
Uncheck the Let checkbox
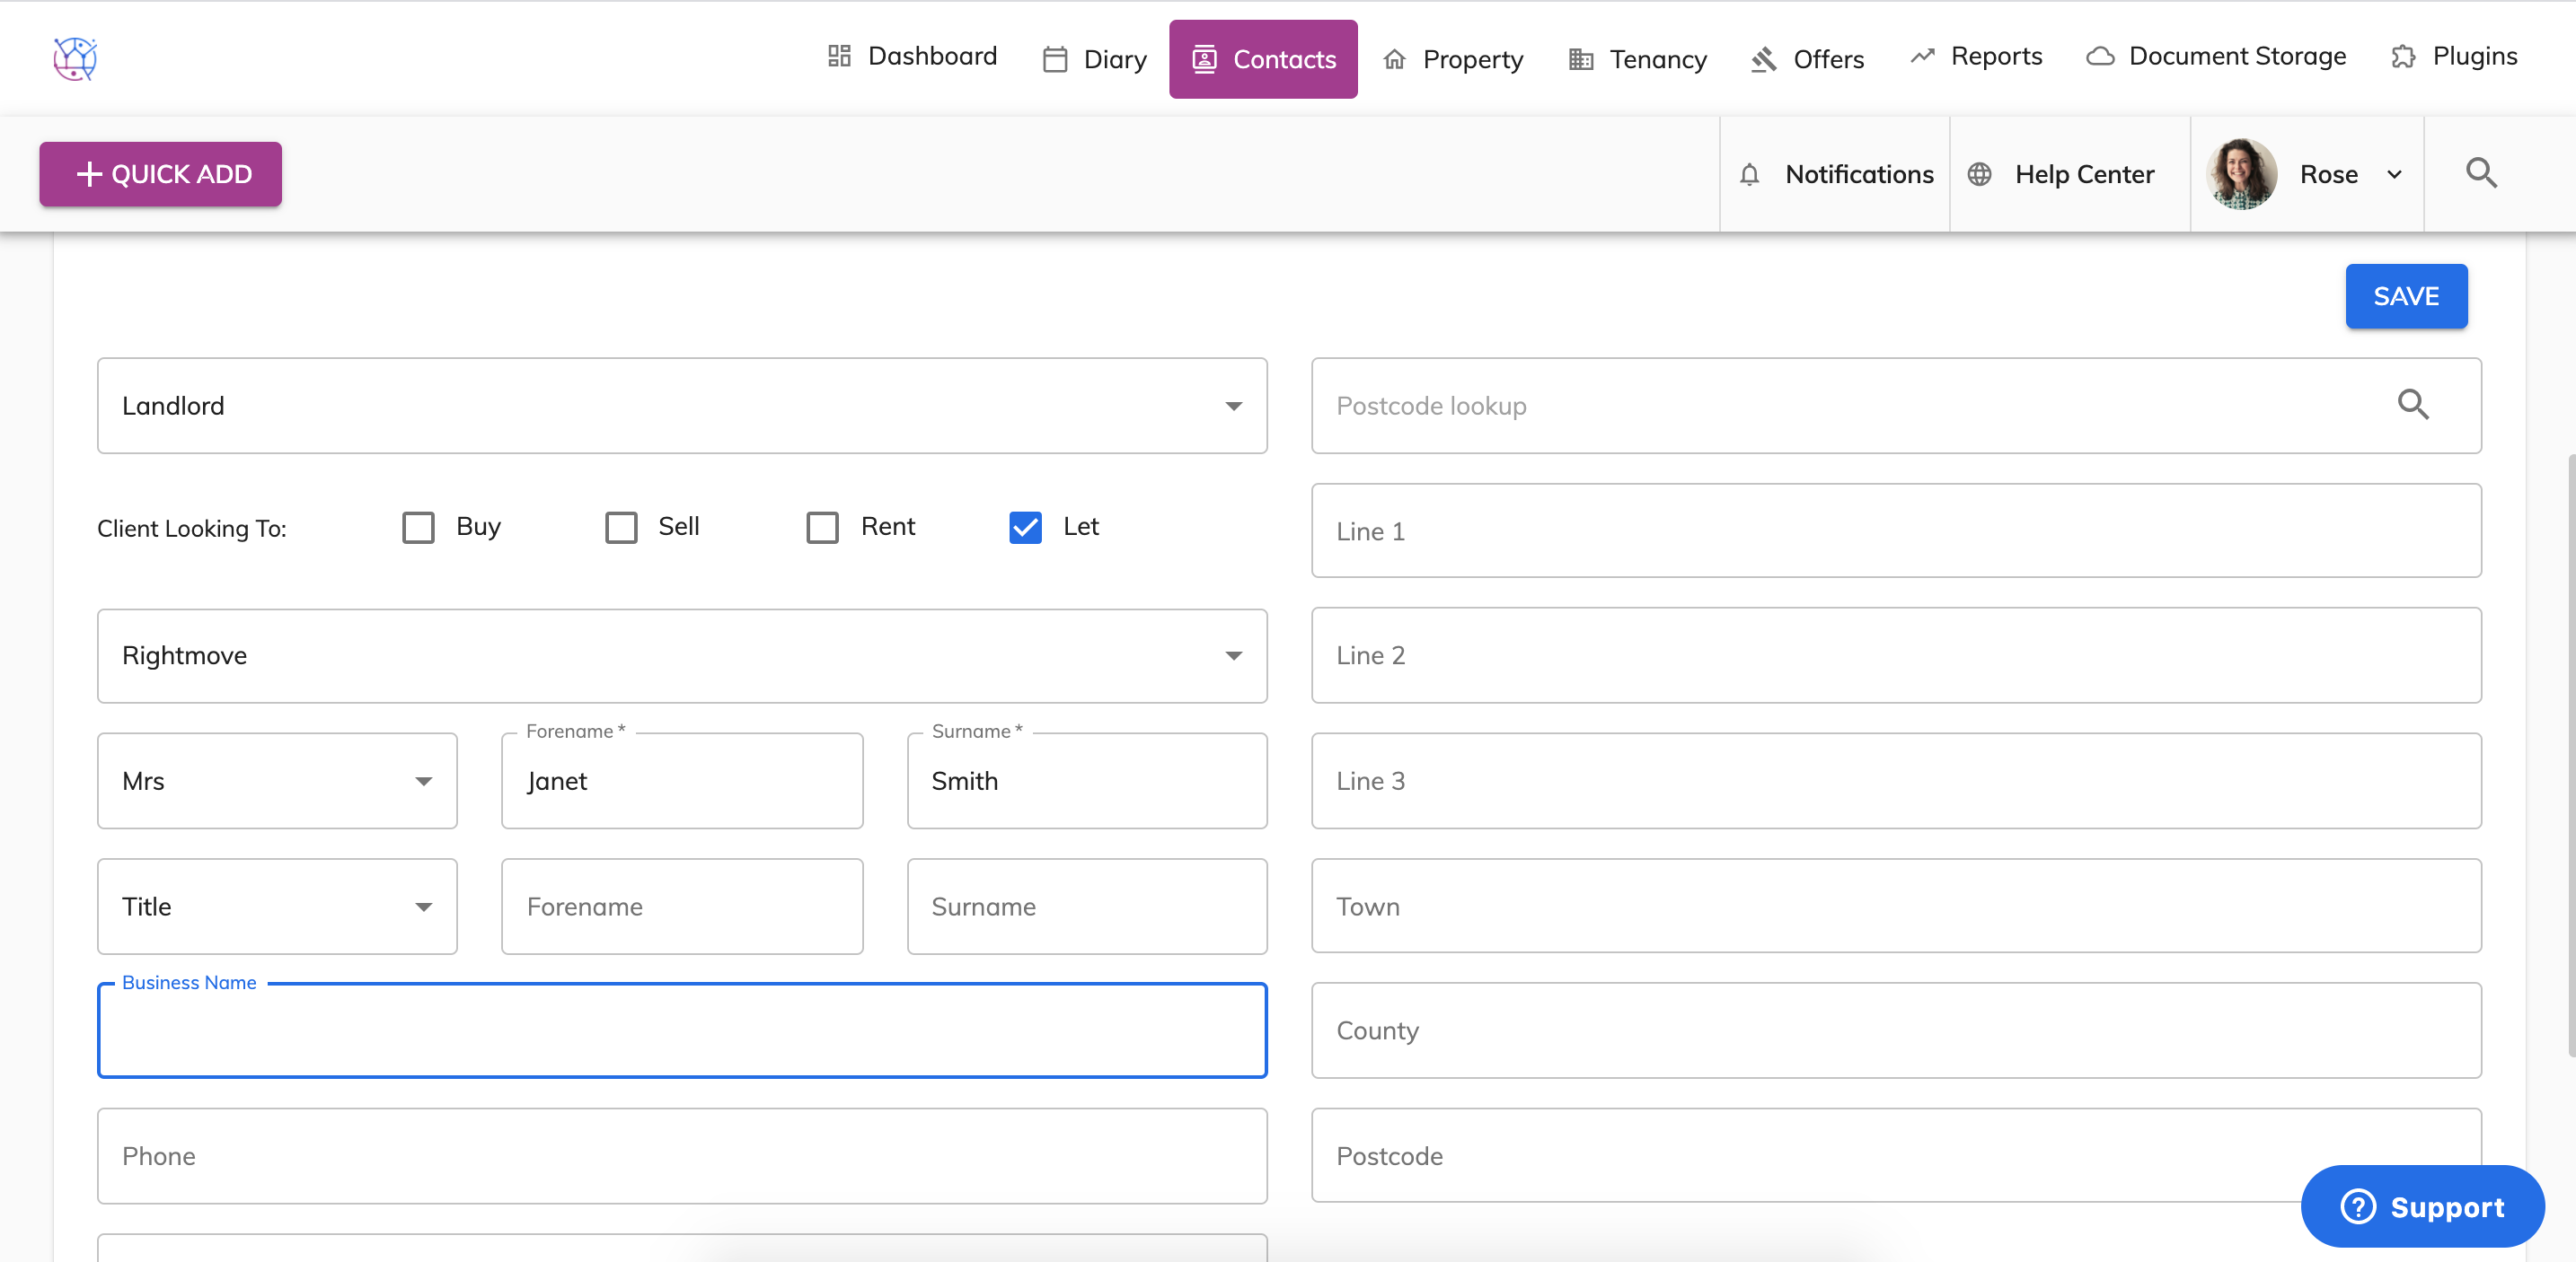pos(1025,528)
